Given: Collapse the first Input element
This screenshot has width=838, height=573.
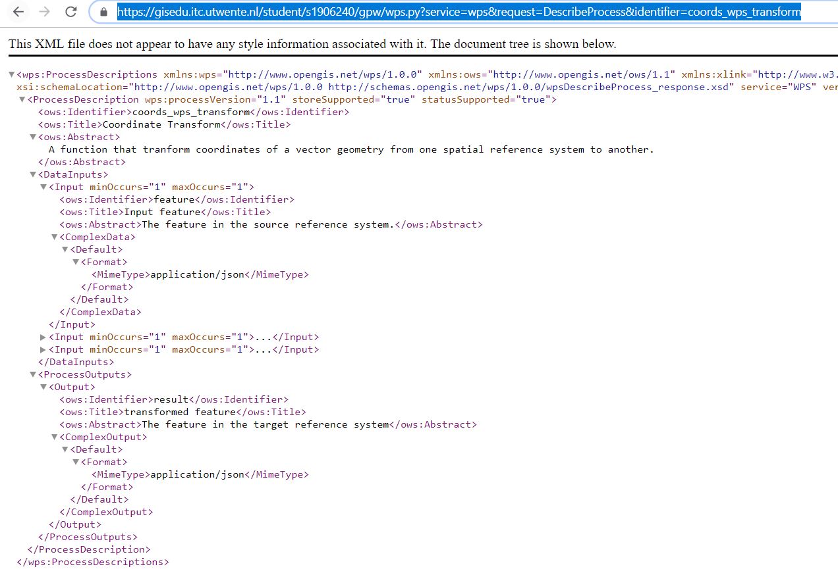Looking at the screenshot, I should click(x=43, y=187).
